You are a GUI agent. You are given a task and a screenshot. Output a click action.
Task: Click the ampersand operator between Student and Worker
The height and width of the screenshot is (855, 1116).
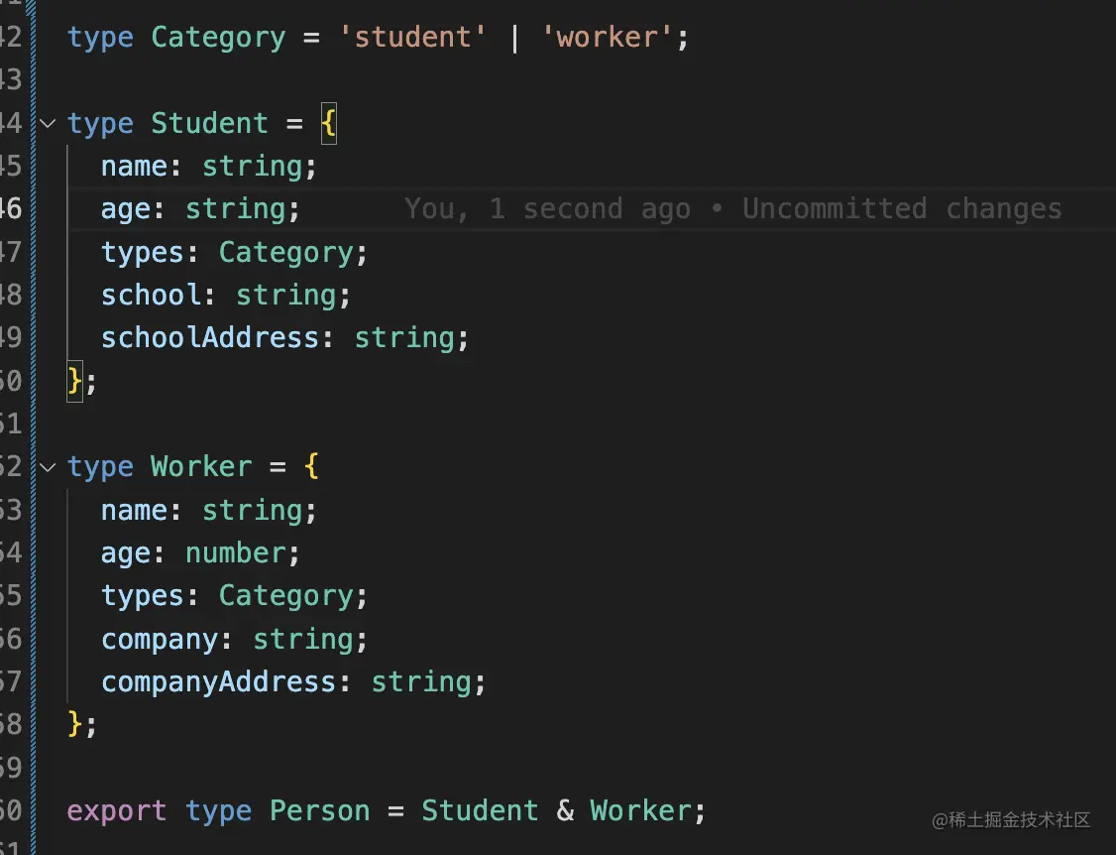point(565,810)
